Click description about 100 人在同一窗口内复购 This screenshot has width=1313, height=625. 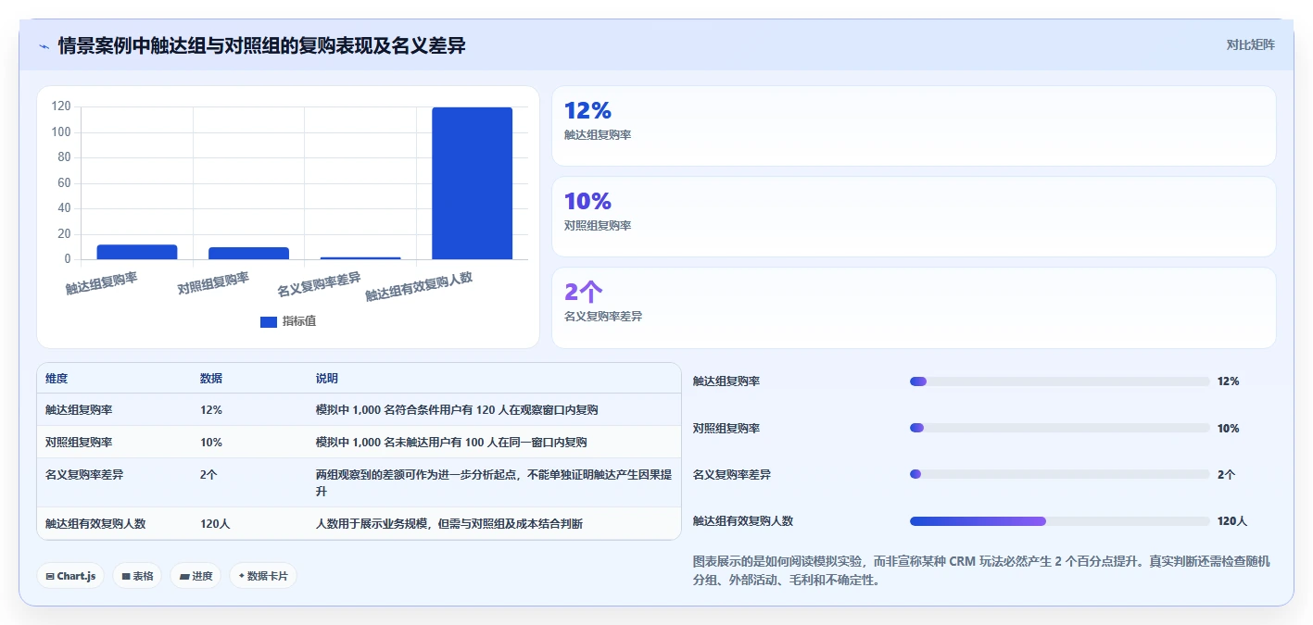451,442
